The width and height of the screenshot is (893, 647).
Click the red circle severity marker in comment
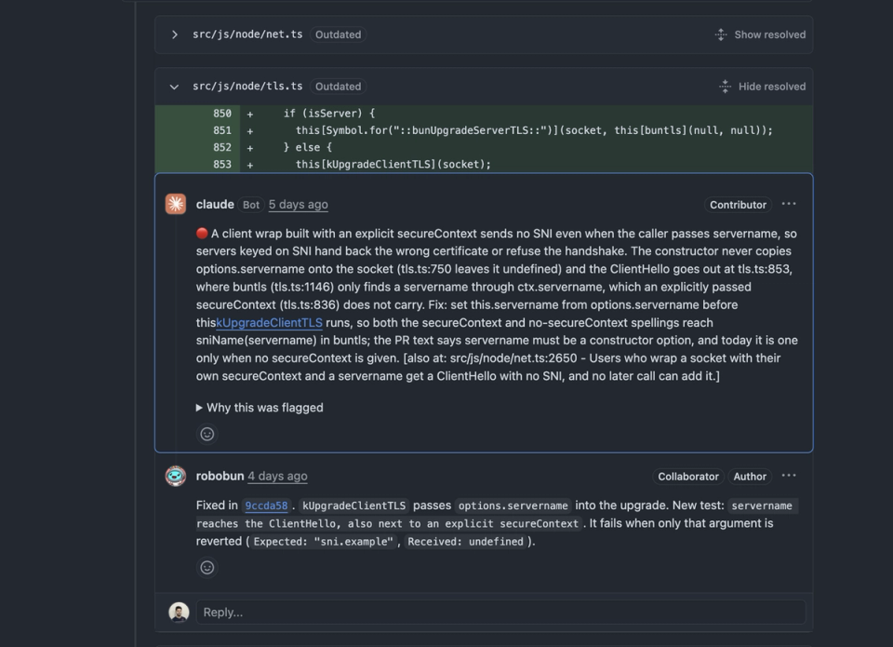(202, 233)
